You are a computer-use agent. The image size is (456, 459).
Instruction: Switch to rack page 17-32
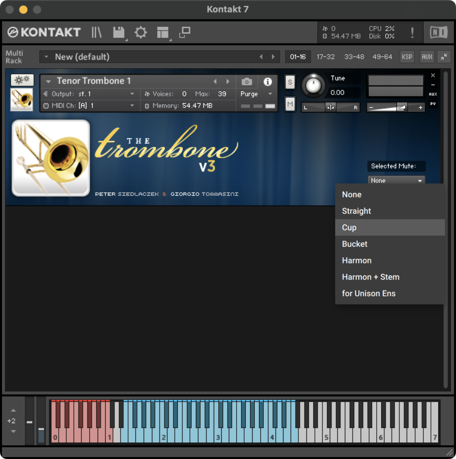pyautogui.click(x=326, y=56)
